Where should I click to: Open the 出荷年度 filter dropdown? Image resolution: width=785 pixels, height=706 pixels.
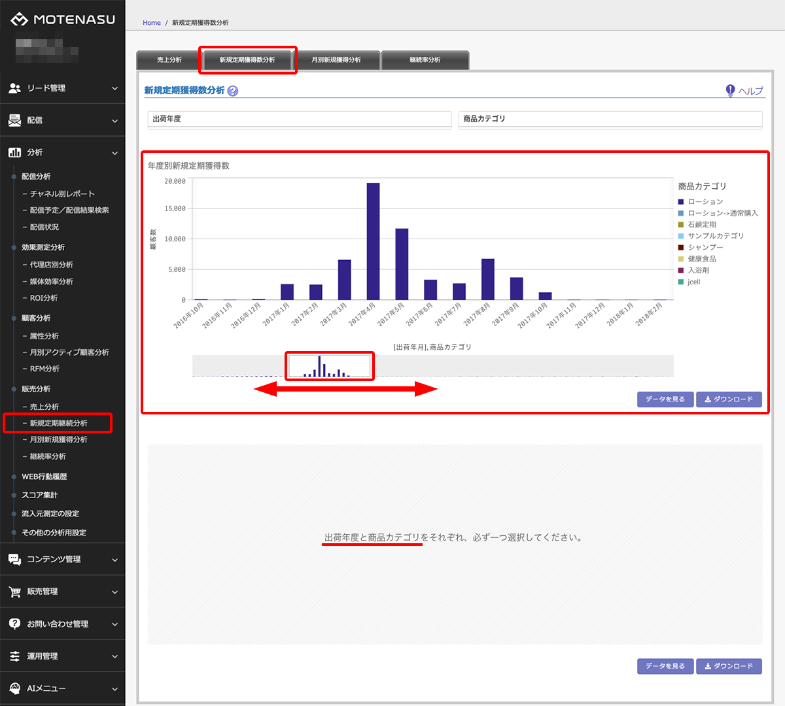[x=299, y=119]
